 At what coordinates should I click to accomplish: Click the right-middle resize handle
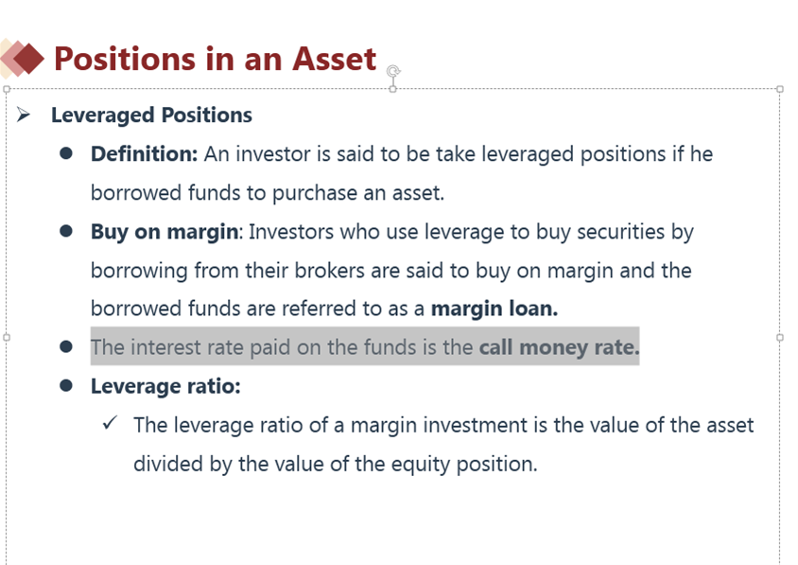780,337
